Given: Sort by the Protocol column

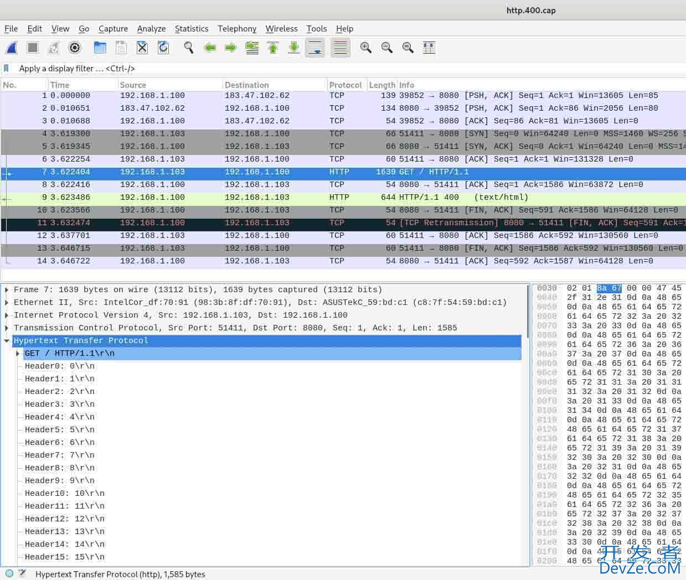Looking at the screenshot, I should [347, 85].
